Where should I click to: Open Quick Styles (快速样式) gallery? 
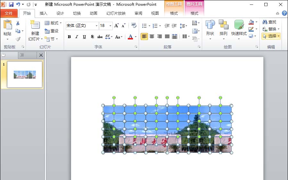239,25
